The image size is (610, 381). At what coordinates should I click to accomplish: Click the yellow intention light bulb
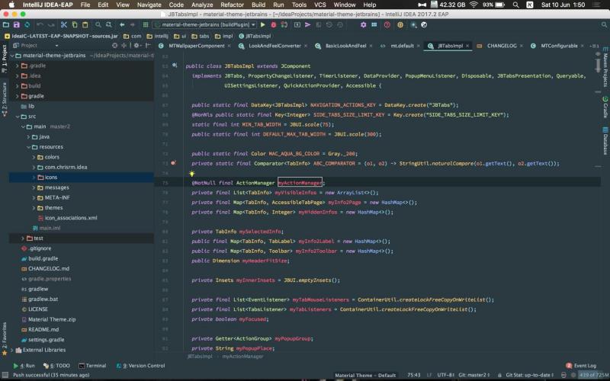(x=191, y=174)
